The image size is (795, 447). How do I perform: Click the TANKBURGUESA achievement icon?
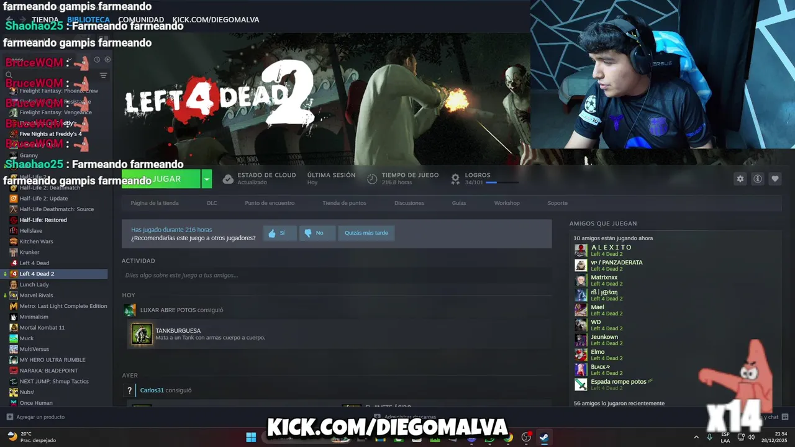pyautogui.click(x=142, y=334)
